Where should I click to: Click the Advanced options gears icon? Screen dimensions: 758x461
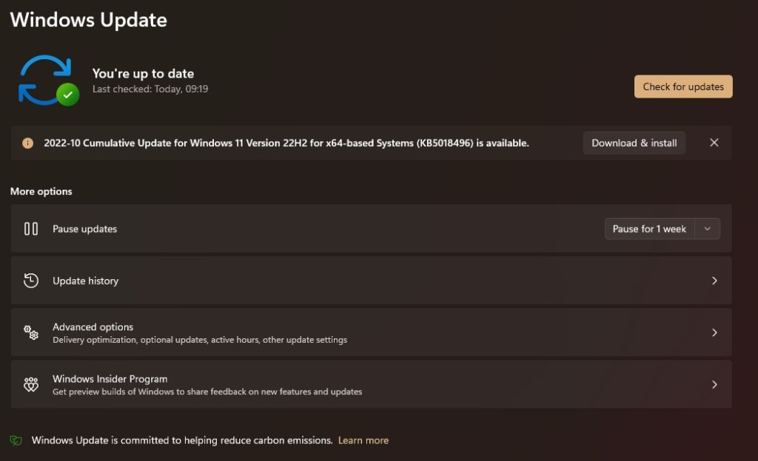pos(31,332)
